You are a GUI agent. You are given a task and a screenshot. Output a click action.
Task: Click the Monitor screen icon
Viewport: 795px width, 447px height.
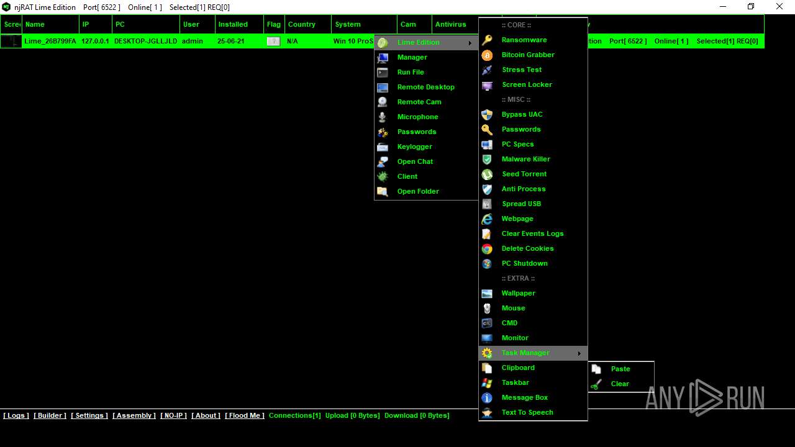487,338
